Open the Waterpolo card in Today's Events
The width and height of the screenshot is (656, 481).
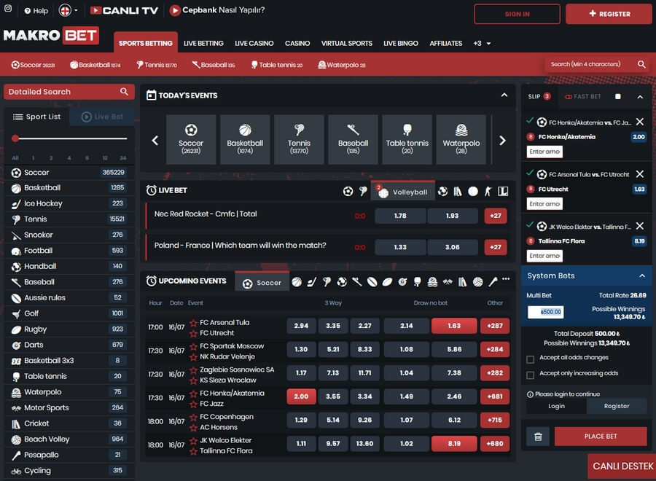pyautogui.click(x=461, y=140)
